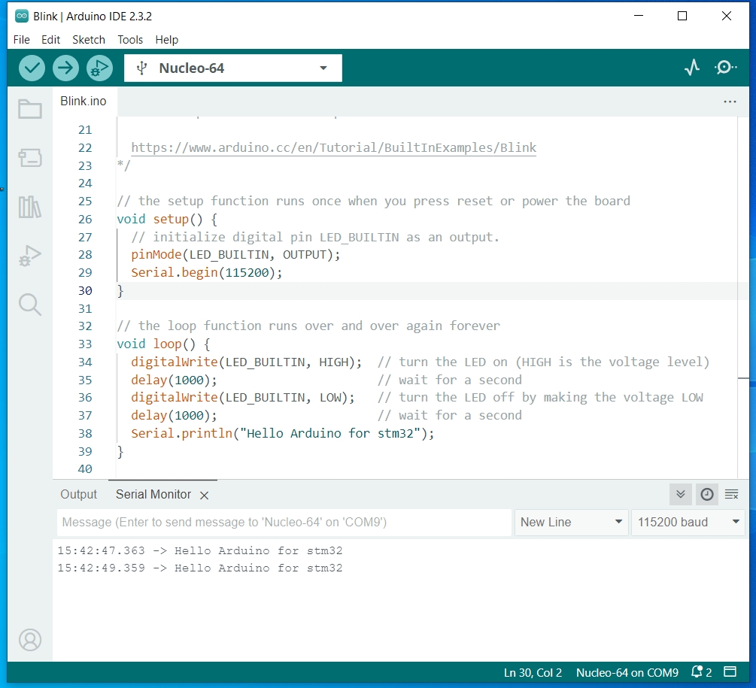Viewport: 756px width, 688px height.
Task: Click the comment about setup function on line 25
Action: 374,201
